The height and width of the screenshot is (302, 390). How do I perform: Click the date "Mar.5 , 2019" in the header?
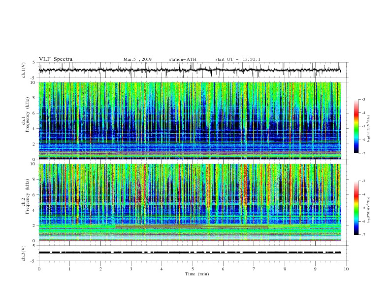pyautogui.click(x=137, y=59)
